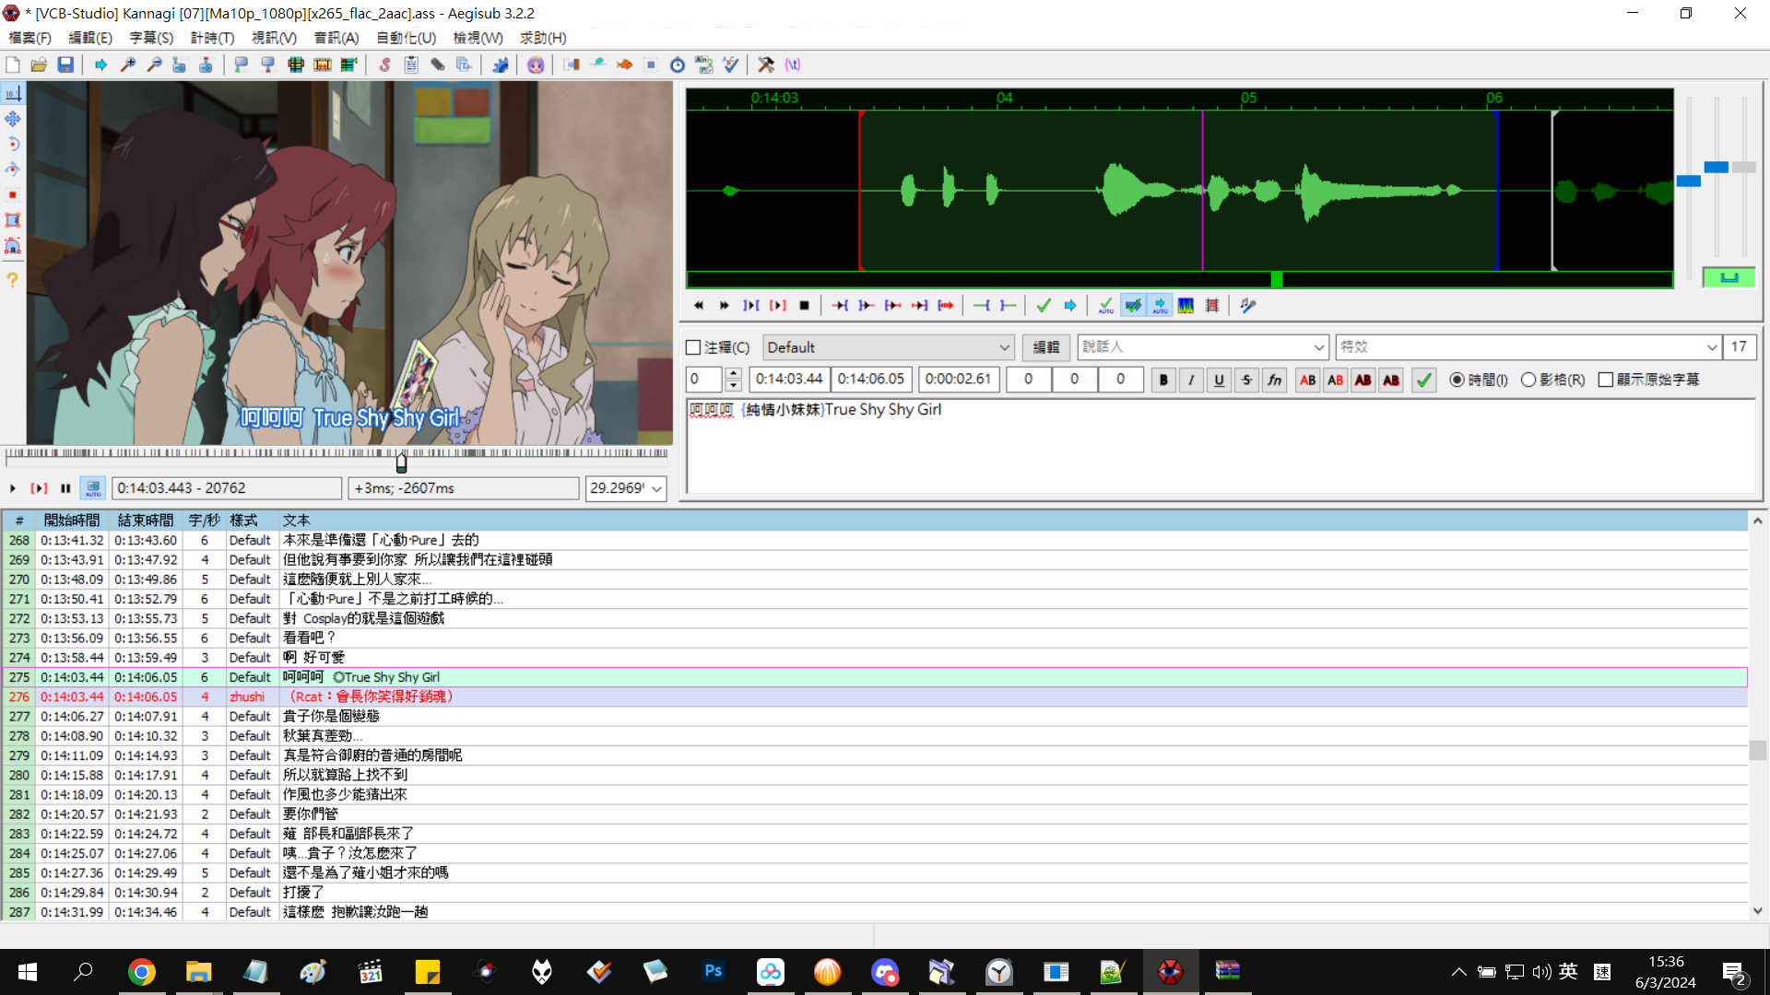
Task: Click the Save subtitles floppy icon
Action: (65, 64)
